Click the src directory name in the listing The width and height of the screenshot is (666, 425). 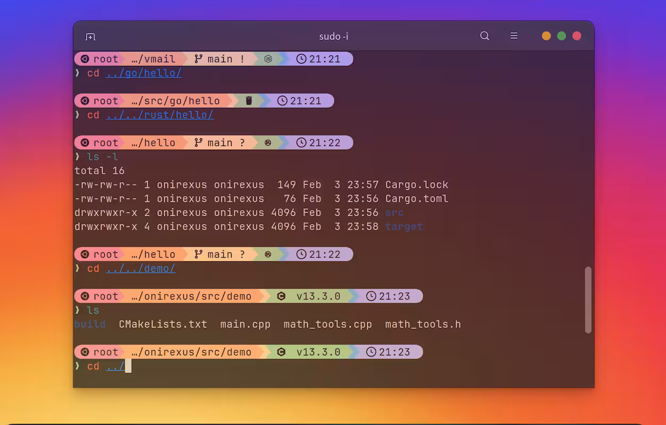pos(394,212)
